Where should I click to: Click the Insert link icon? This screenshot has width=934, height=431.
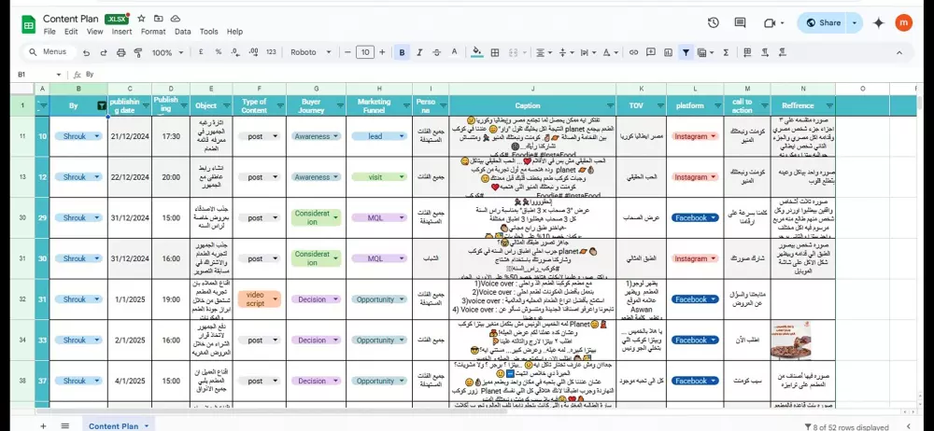coord(634,52)
